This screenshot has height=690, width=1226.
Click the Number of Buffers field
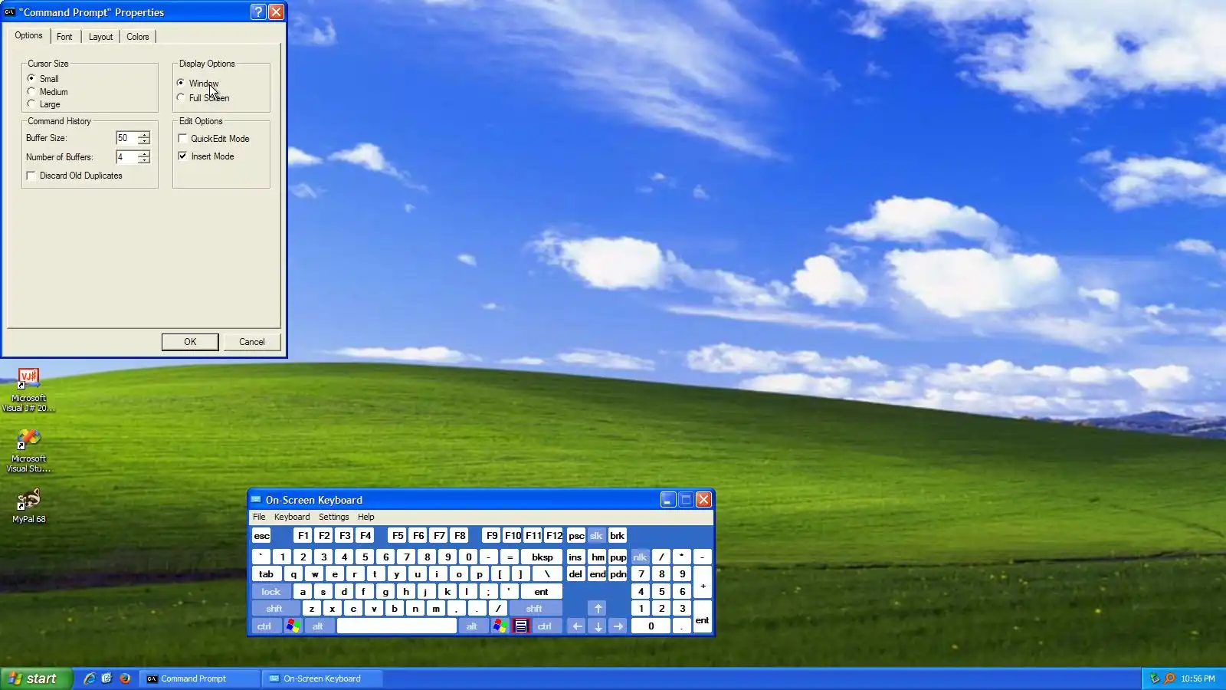[126, 157]
